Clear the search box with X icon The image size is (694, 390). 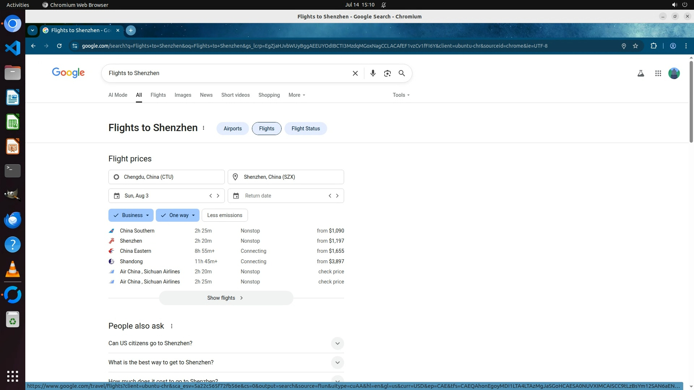(355, 73)
